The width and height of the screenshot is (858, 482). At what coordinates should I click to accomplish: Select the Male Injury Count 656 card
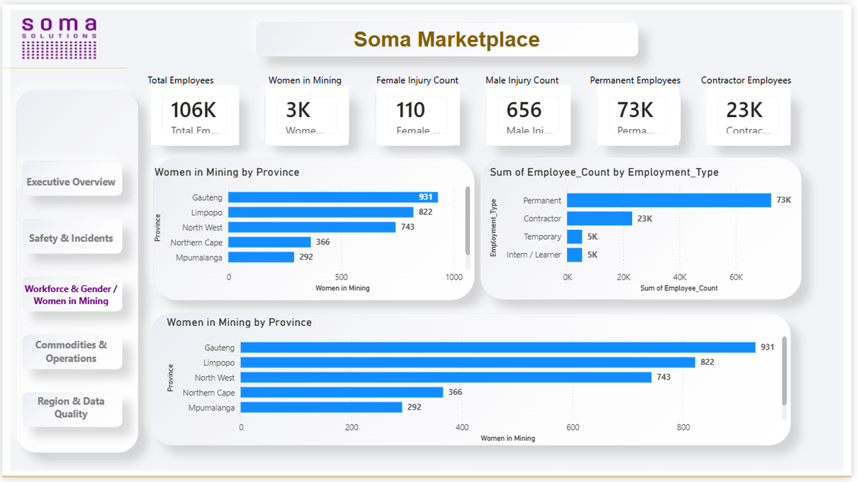[528, 115]
